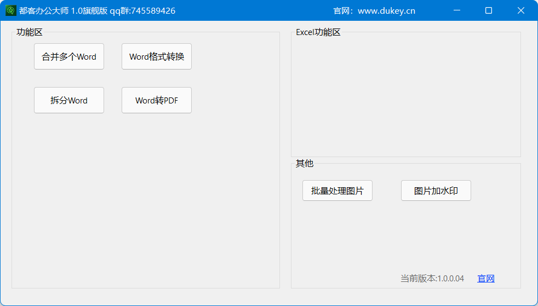The height and width of the screenshot is (306, 538).
Task: Click the 官网：www.dukey.cn title text
Action: point(374,11)
